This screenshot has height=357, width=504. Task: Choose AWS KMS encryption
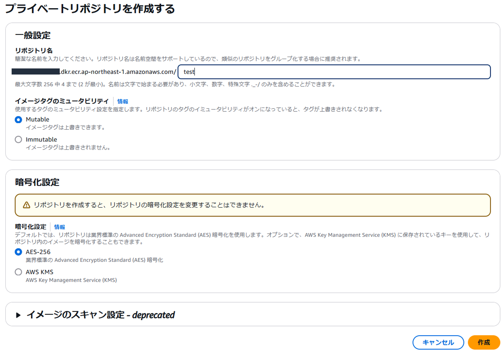(18, 272)
